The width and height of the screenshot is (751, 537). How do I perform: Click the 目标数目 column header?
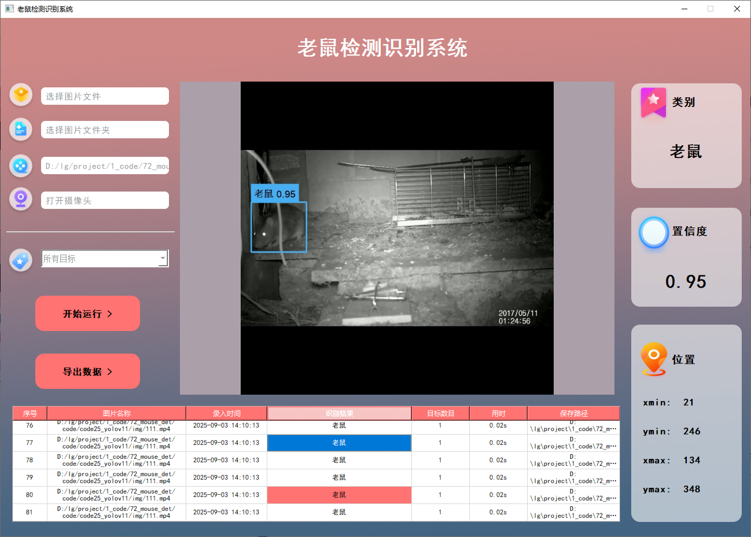pyautogui.click(x=440, y=413)
